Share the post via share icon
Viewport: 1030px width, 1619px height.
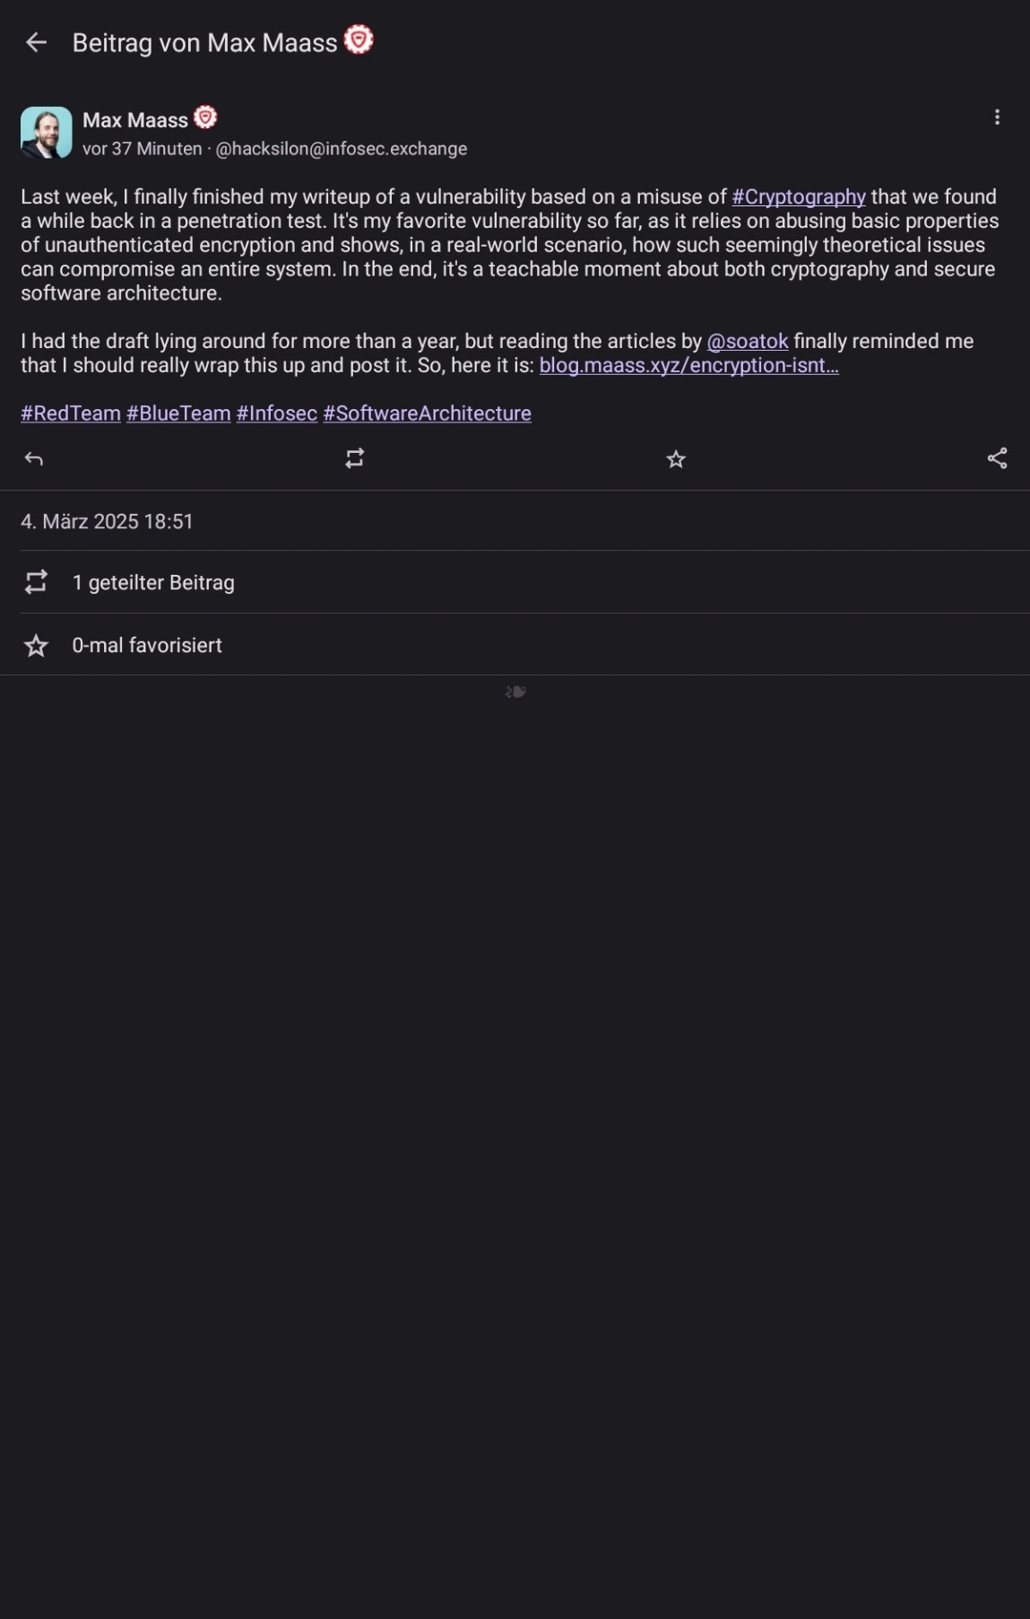[997, 458]
